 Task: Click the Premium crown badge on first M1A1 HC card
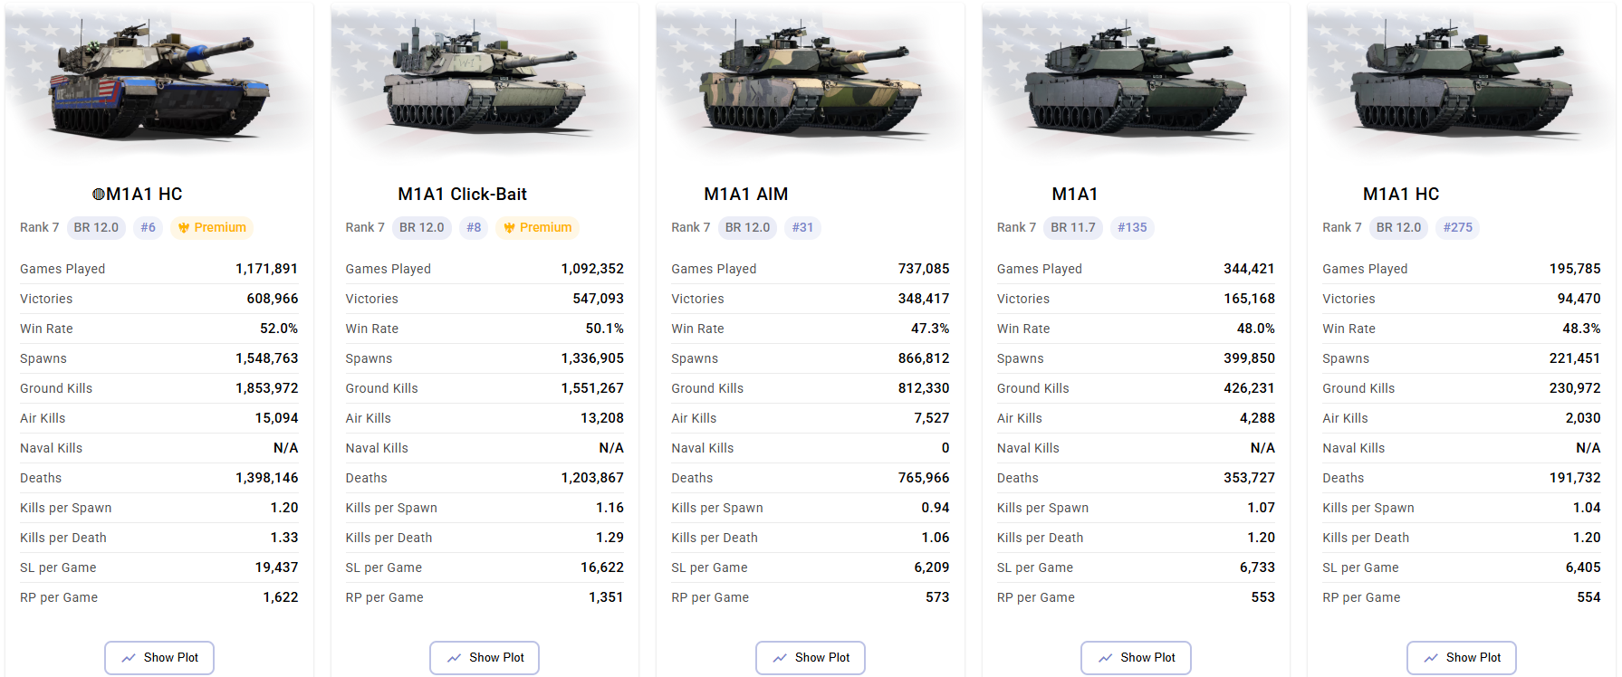pyautogui.click(x=212, y=227)
